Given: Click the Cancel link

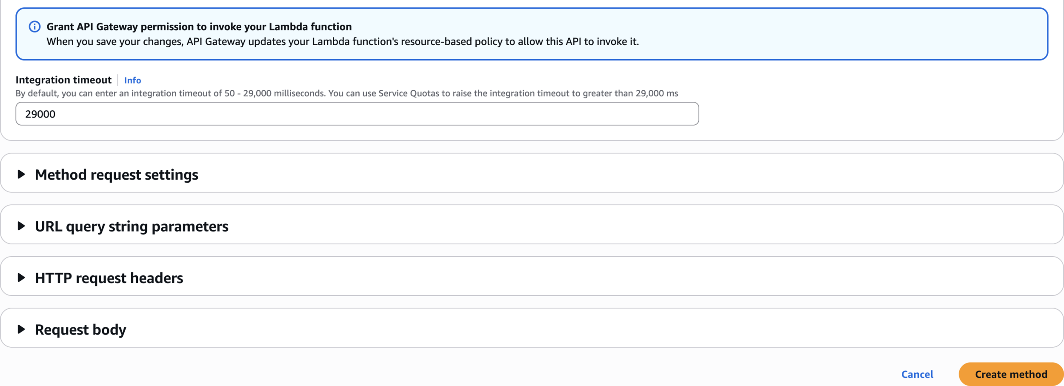Looking at the screenshot, I should (917, 375).
